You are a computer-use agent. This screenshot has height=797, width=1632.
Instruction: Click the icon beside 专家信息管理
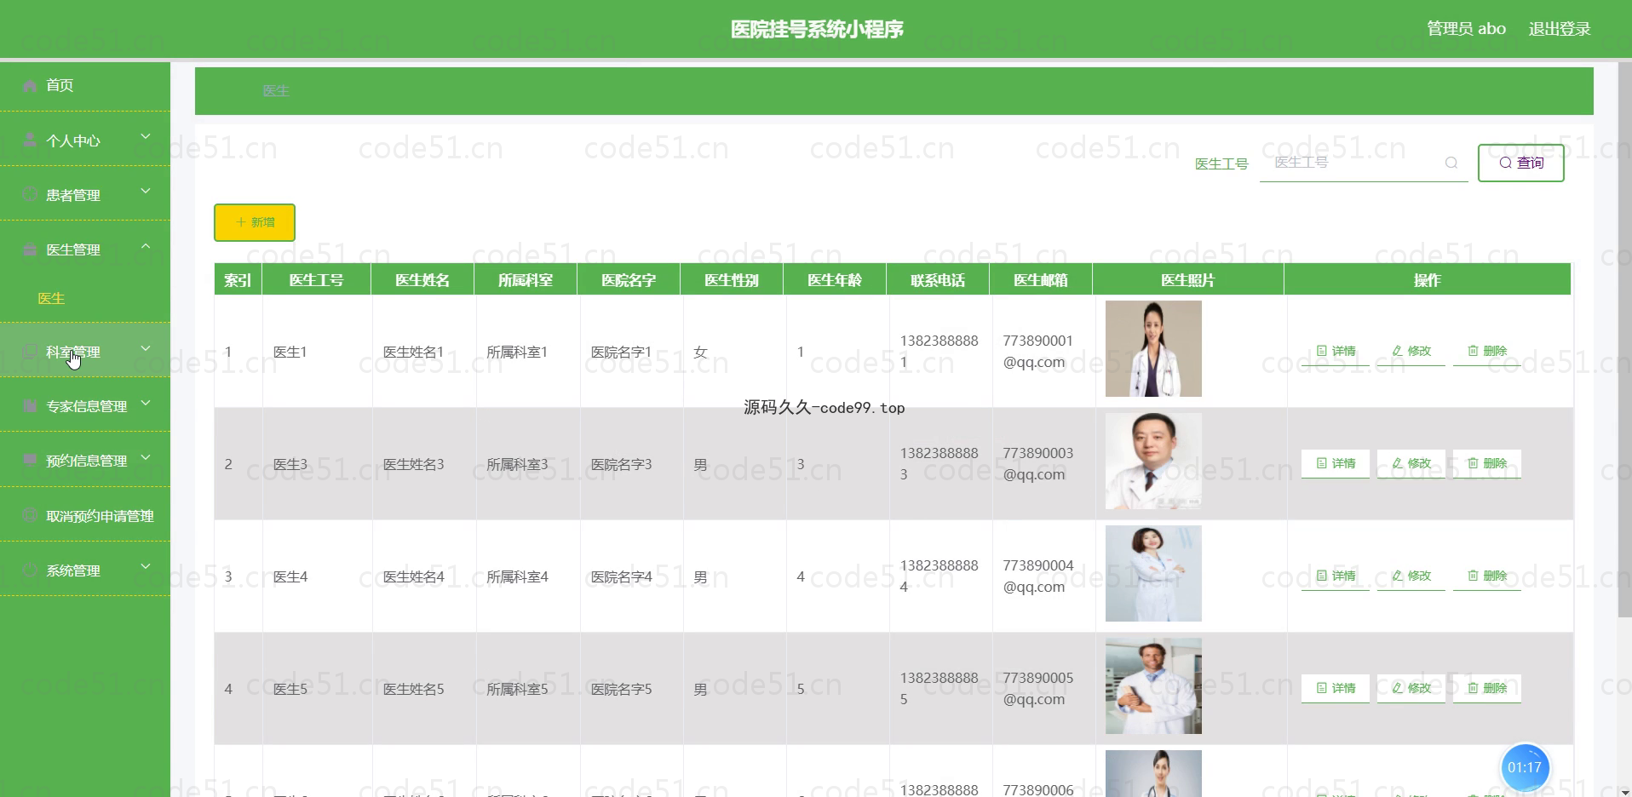coord(30,406)
